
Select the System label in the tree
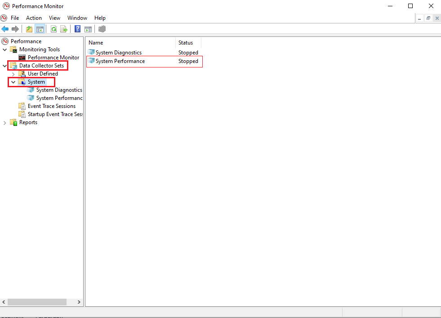[x=36, y=82]
